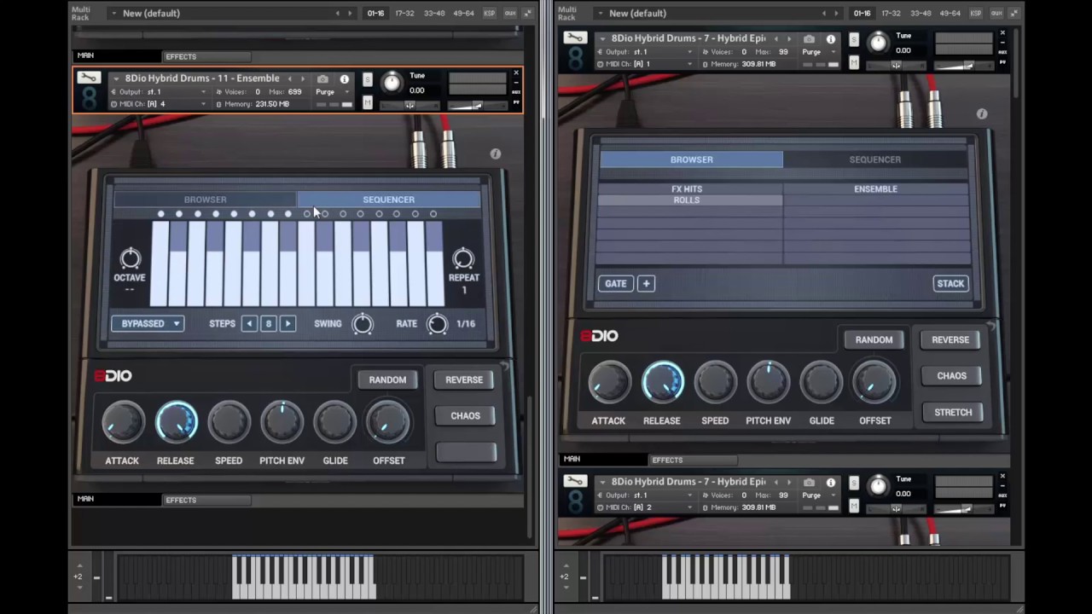
Task: Click STACK button in right browser
Action: tap(950, 284)
